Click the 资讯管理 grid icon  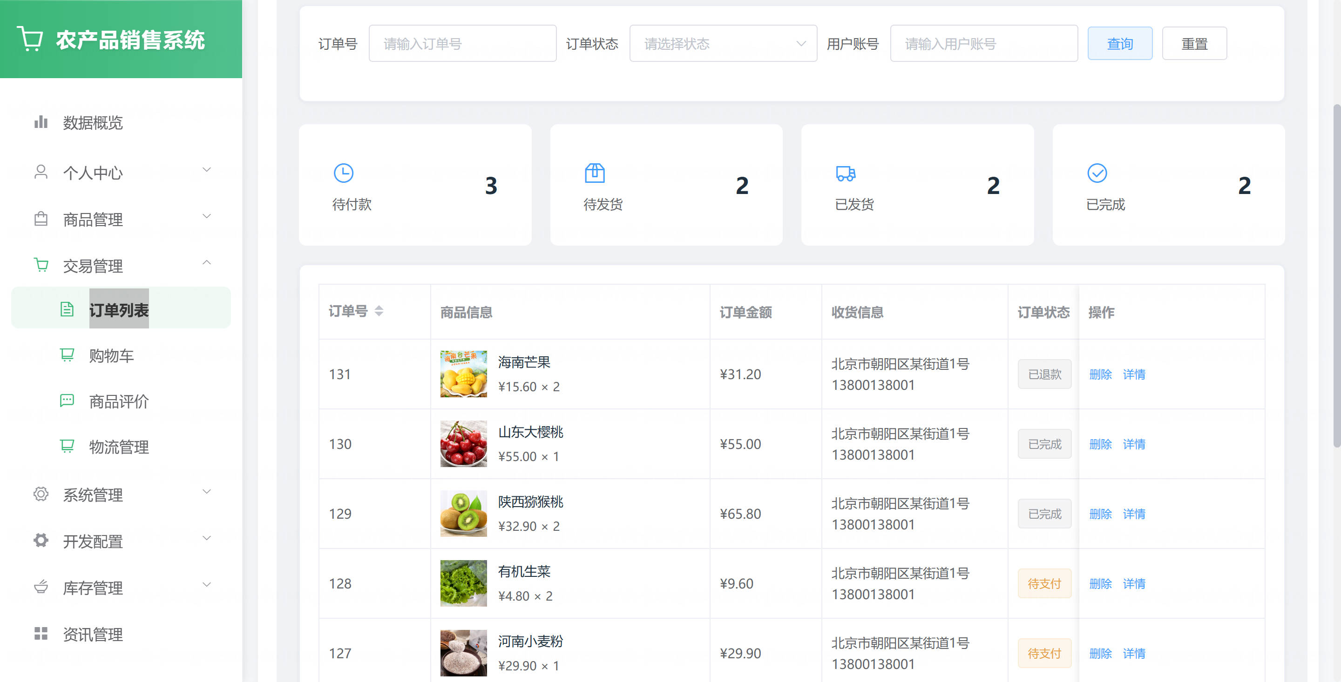coord(41,634)
